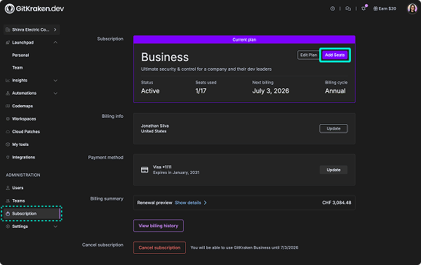Click the Insights chart icon
The image size is (421, 265).
[8, 80]
